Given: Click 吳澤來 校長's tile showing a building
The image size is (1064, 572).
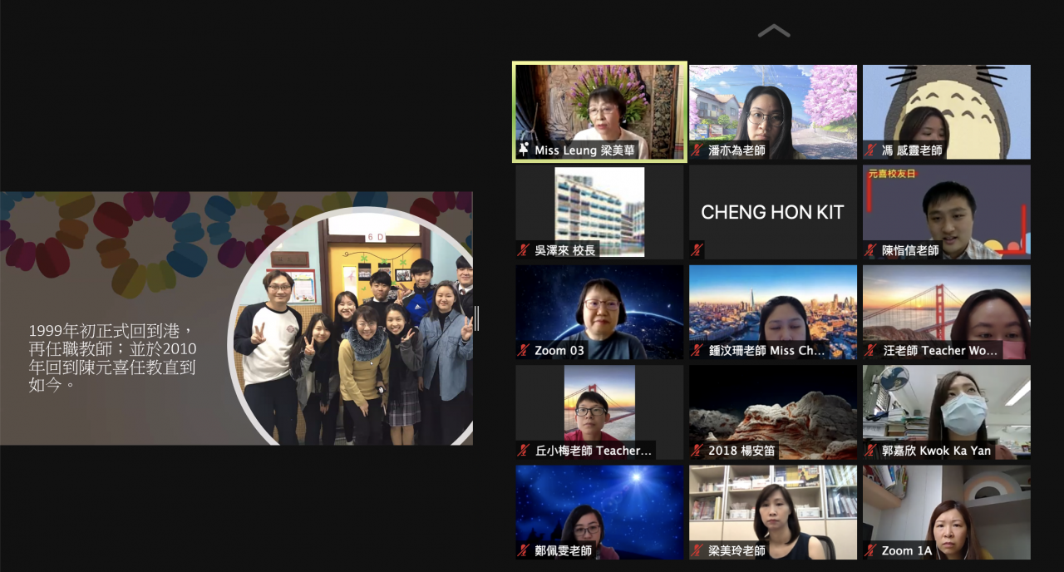Looking at the screenshot, I should click(x=599, y=212).
